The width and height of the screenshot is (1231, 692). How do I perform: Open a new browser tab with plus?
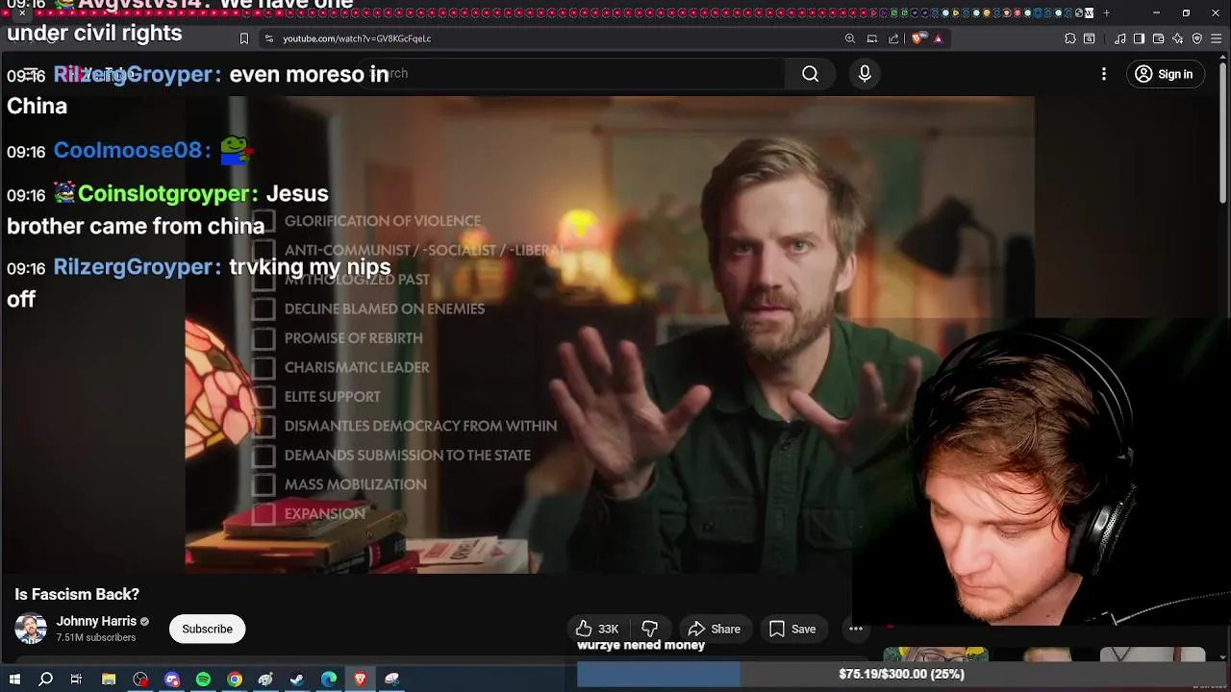(1106, 13)
